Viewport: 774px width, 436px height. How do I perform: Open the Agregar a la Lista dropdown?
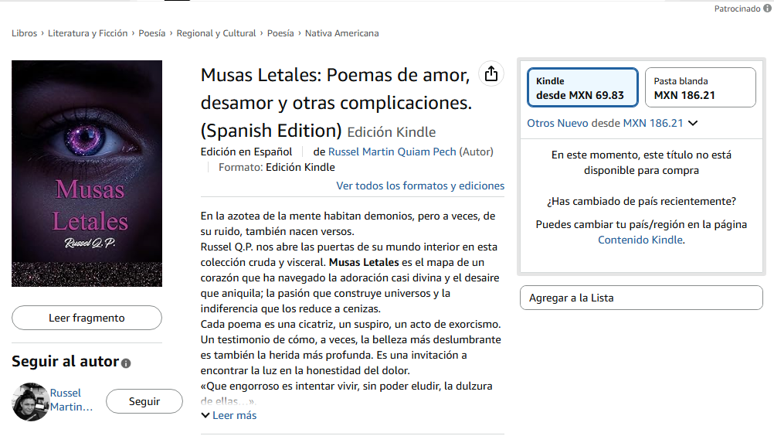pyautogui.click(x=641, y=298)
